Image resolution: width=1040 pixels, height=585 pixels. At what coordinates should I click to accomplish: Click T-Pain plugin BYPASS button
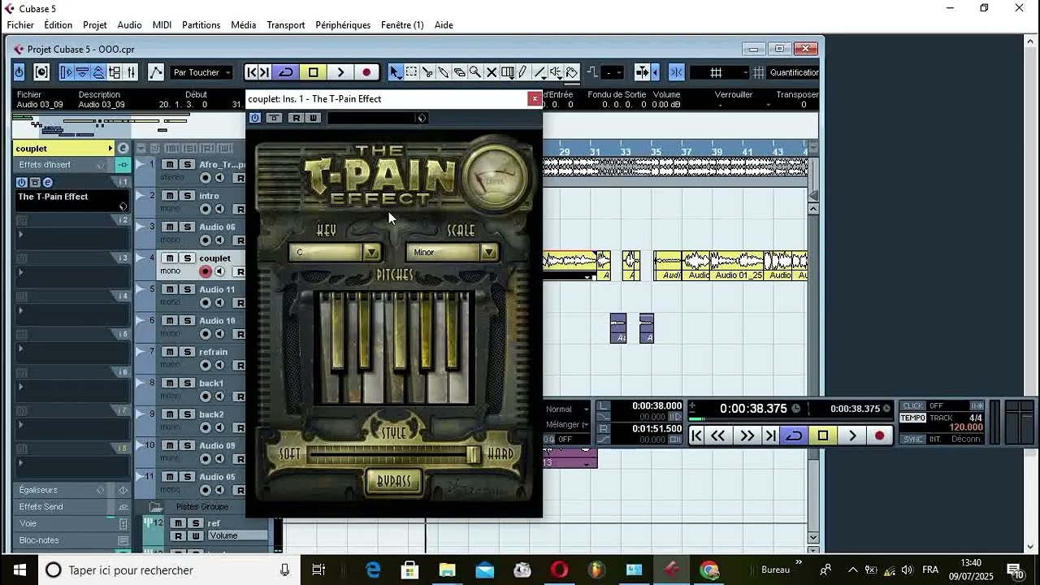coord(394,481)
